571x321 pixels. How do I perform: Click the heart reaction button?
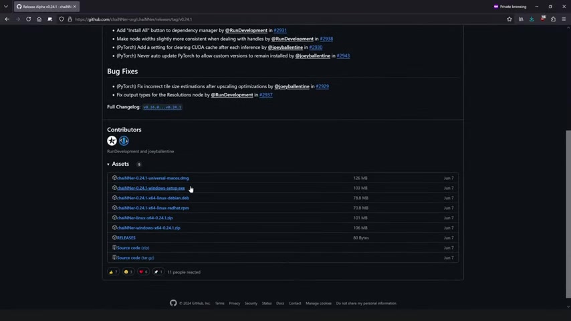tap(142, 272)
